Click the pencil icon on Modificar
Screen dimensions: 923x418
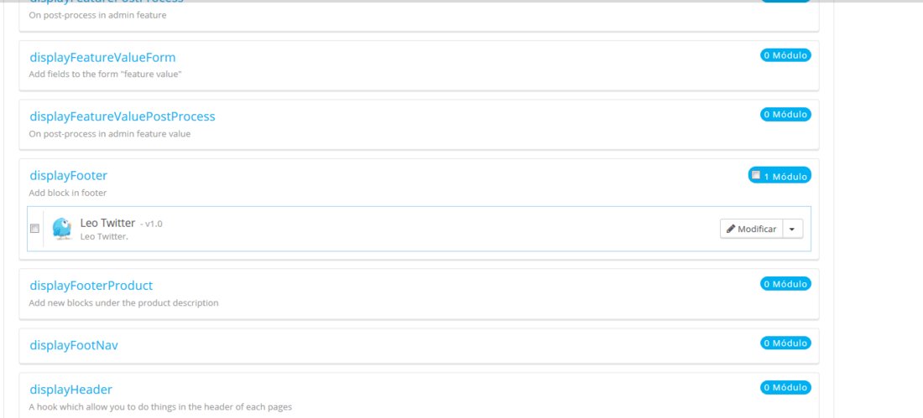click(731, 229)
